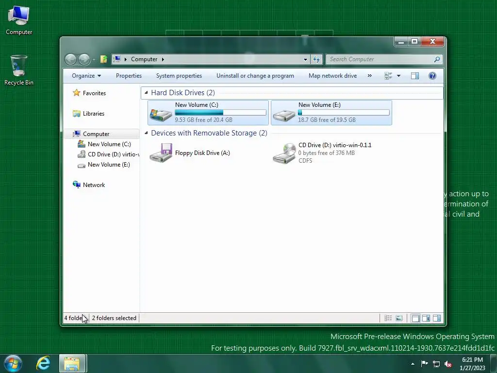Open the Organize menu
This screenshot has height=373, width=497.
click(x=86, y=76)
